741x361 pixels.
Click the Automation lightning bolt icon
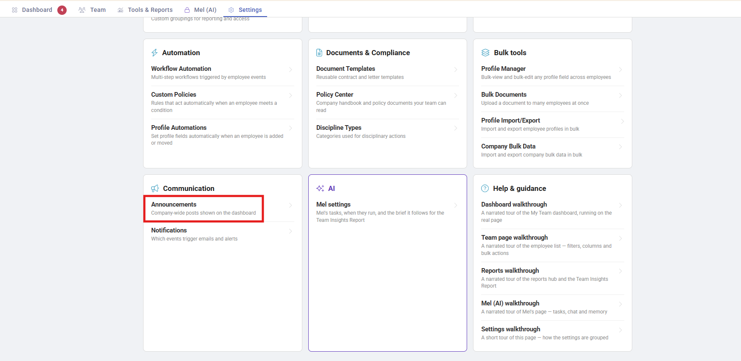155,53
